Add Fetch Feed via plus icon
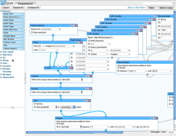 (23, 20)
